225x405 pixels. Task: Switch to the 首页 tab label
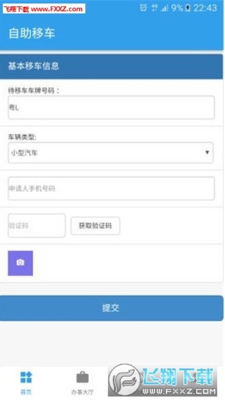point(26,392)
